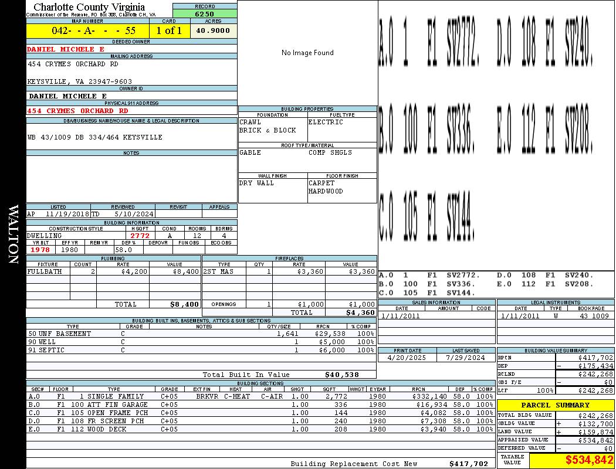Click map number 042- -A- - - 55

93,30
